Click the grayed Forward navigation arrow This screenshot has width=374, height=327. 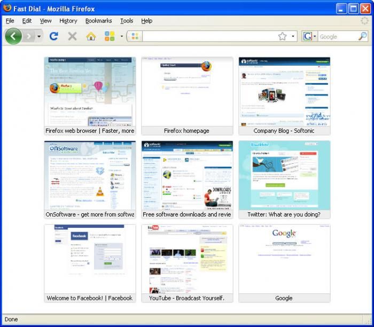[29, 36]
